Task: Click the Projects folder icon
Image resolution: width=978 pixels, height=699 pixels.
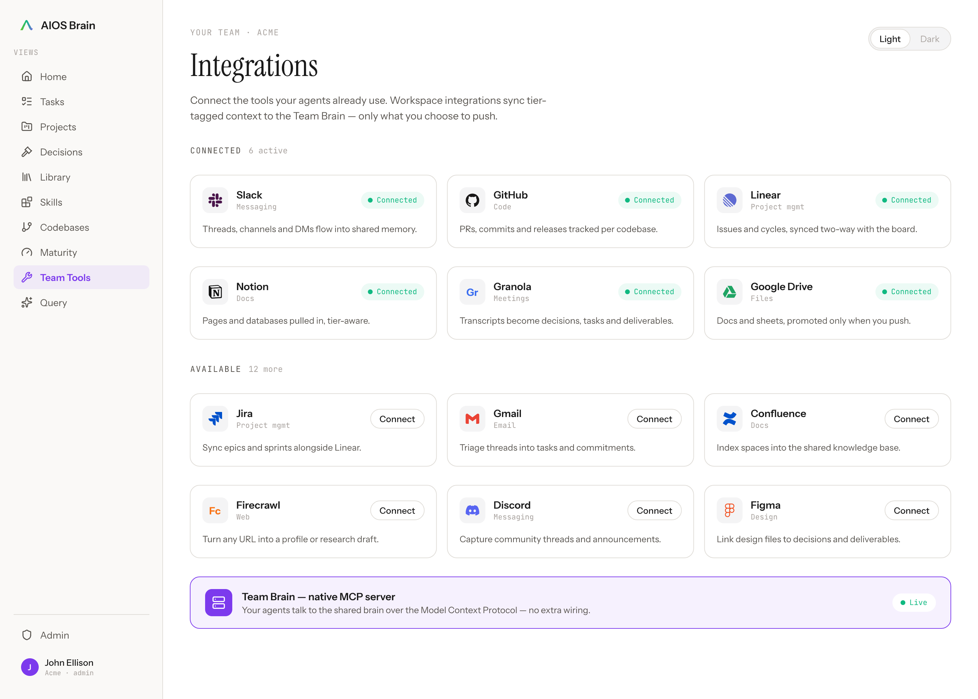Action: click(x=27, y=127)
